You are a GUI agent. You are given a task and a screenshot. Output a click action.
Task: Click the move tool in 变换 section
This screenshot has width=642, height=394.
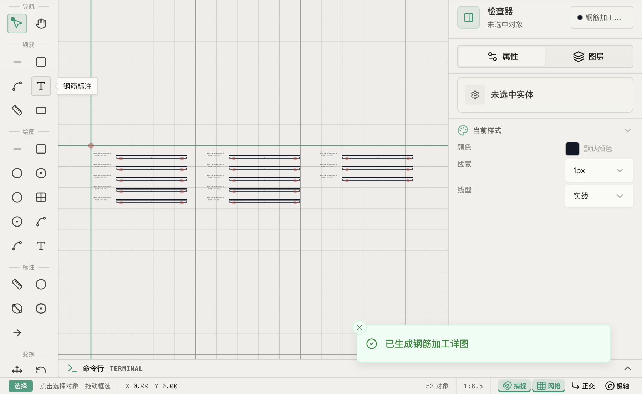(x=17, y=370)
